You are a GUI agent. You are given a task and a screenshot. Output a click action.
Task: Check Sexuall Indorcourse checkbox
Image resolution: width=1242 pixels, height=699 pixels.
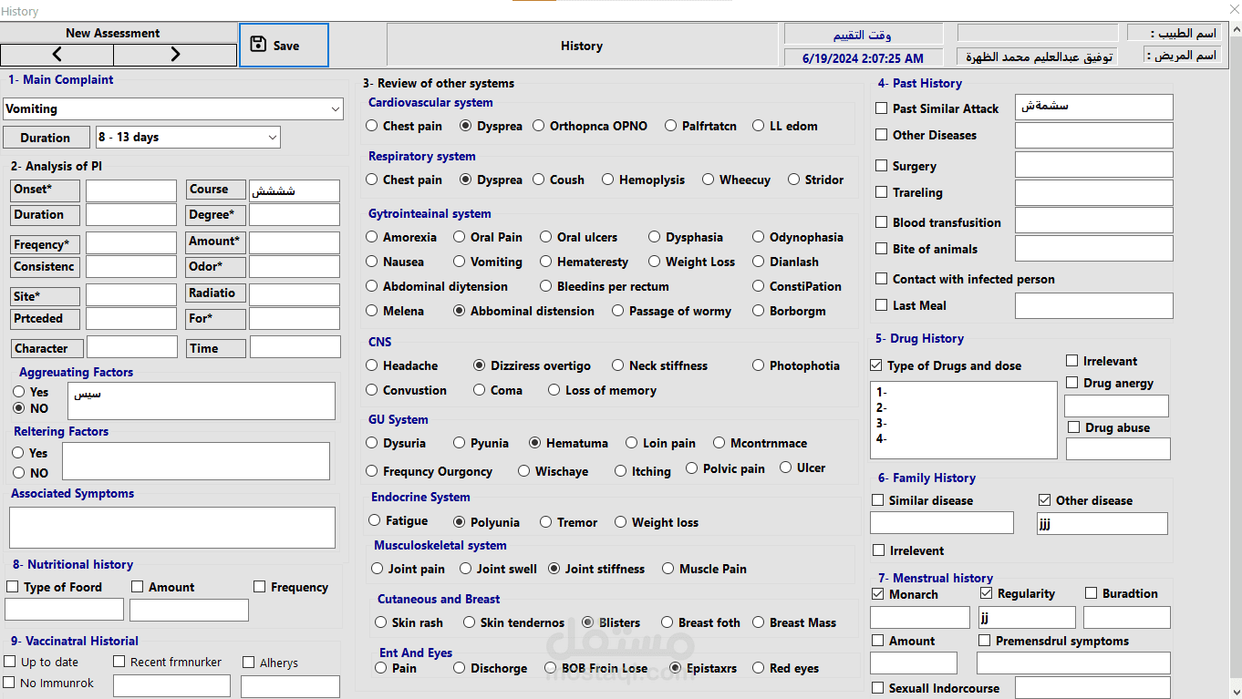click(x=878, y=688)
